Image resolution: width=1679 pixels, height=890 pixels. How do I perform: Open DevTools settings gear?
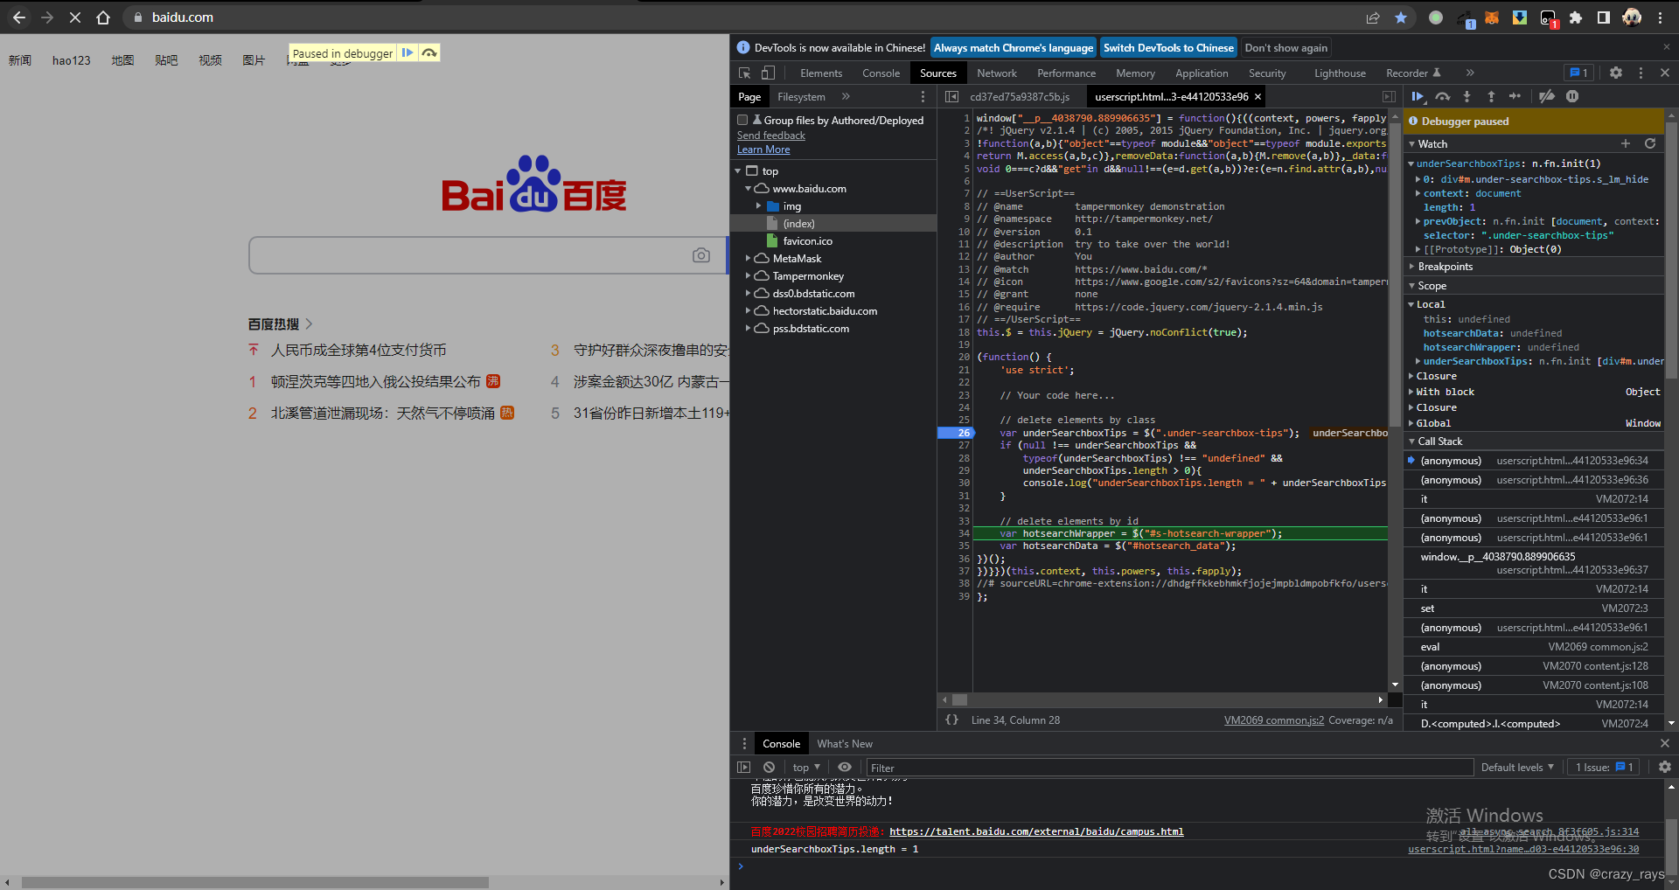pyautogui.click(x=1616, y=73)
